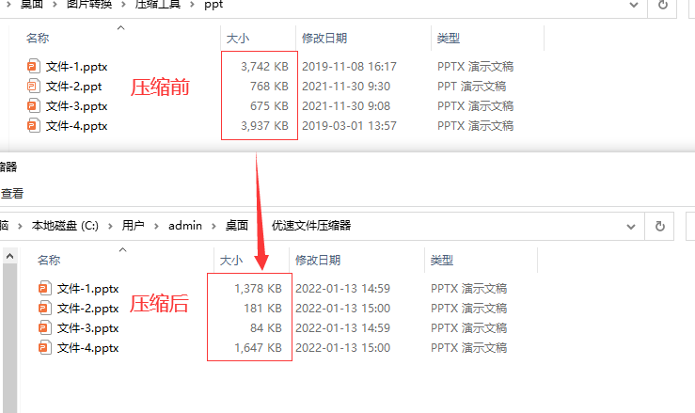The height and width of the screenshot is (413, 695).
Task: Select file name 文件-2.ppt in the ppt window
Action: point(73,86)
